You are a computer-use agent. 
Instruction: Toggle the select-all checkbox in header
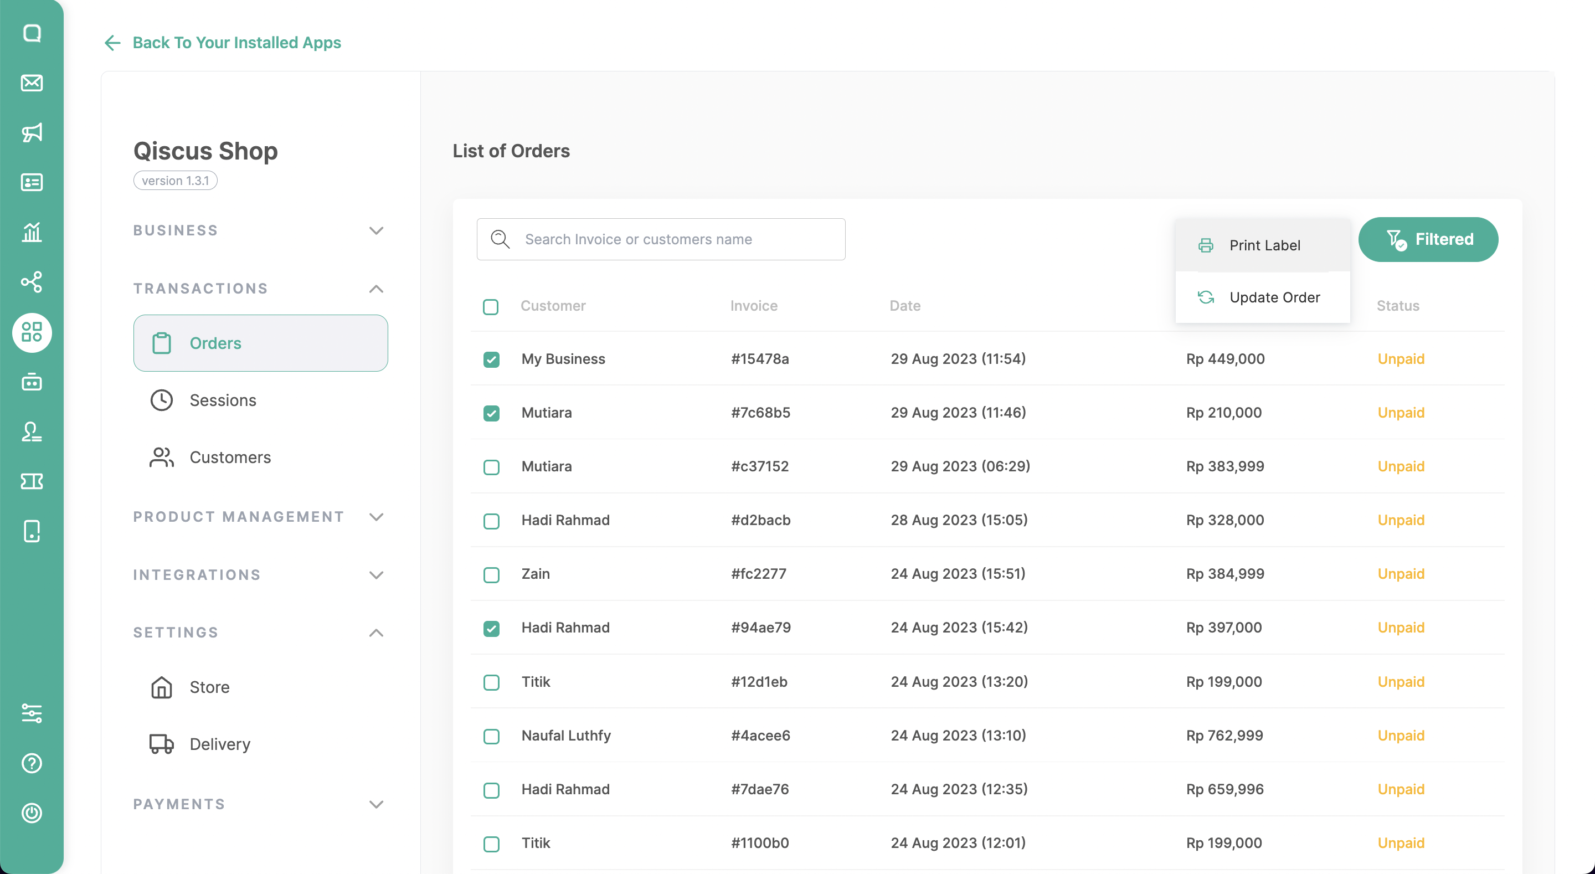[x=490, y=307]
